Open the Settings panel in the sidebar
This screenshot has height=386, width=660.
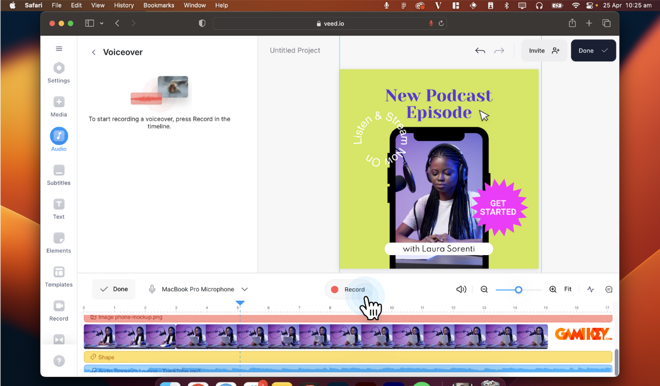tap(59, 72)
